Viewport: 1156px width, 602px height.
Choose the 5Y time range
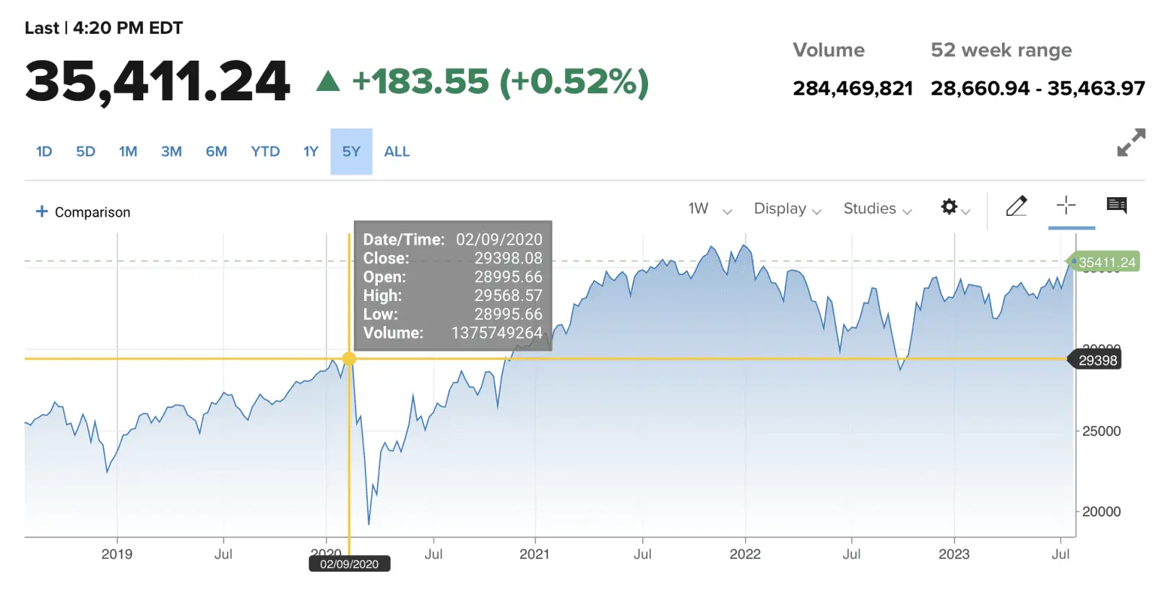point(351,152)
